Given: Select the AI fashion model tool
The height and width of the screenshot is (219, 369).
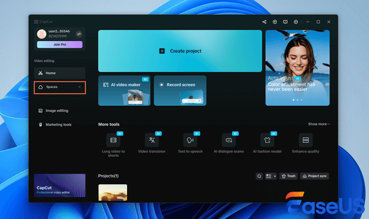Looking at the screenshot, I should click(x=267, y=140).
